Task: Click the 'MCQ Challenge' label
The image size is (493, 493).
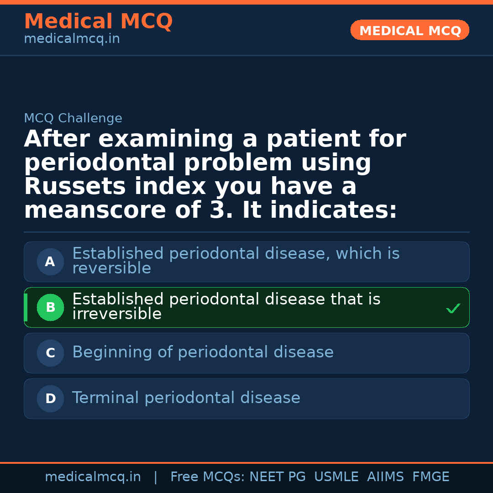Action: (x=73, y=119)
